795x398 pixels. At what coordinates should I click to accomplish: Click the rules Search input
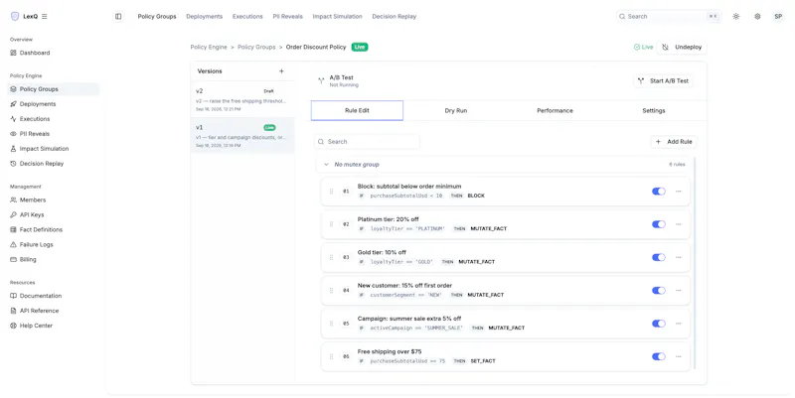click(367, 142)
